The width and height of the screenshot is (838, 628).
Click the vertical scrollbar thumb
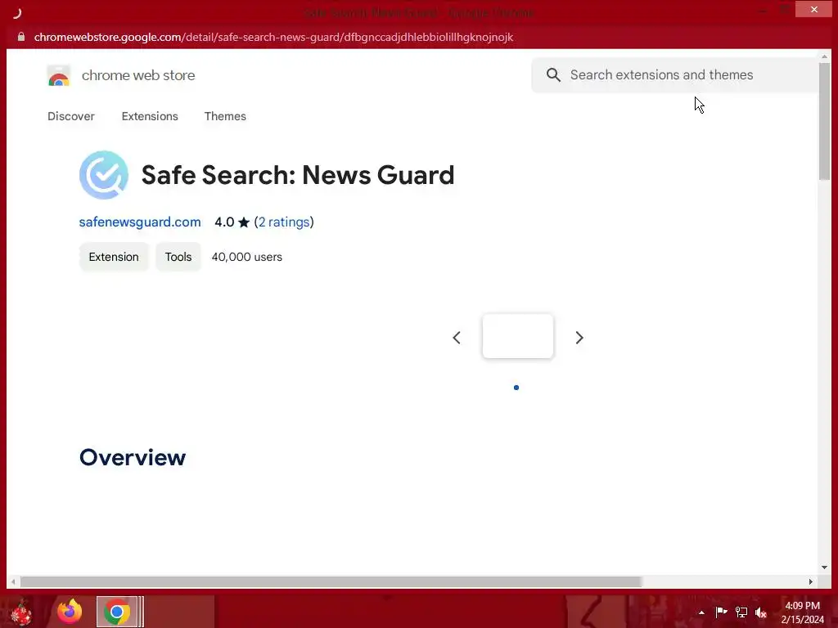click(824, 121)
